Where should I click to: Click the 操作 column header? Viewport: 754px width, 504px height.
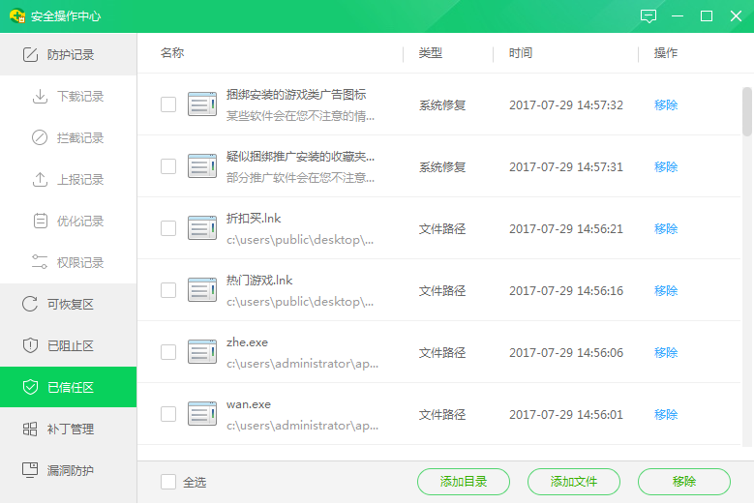[666, 53]
